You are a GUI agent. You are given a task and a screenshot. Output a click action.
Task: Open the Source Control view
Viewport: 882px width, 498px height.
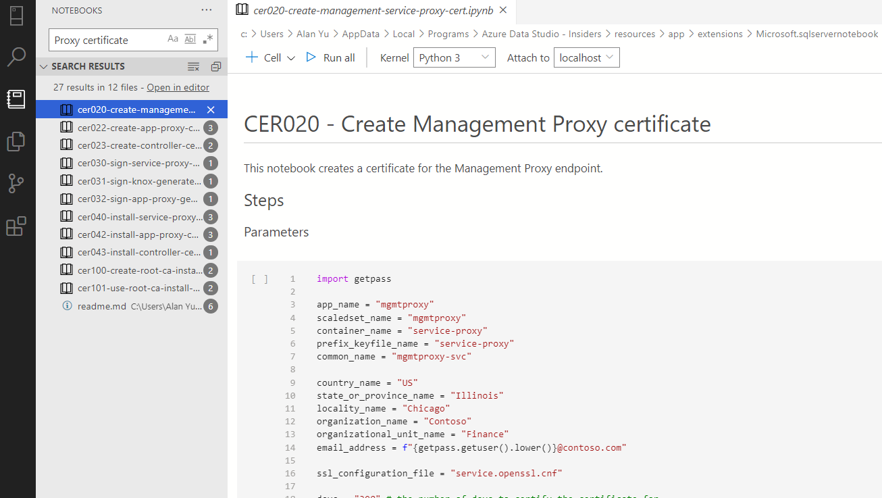point(17,183)
